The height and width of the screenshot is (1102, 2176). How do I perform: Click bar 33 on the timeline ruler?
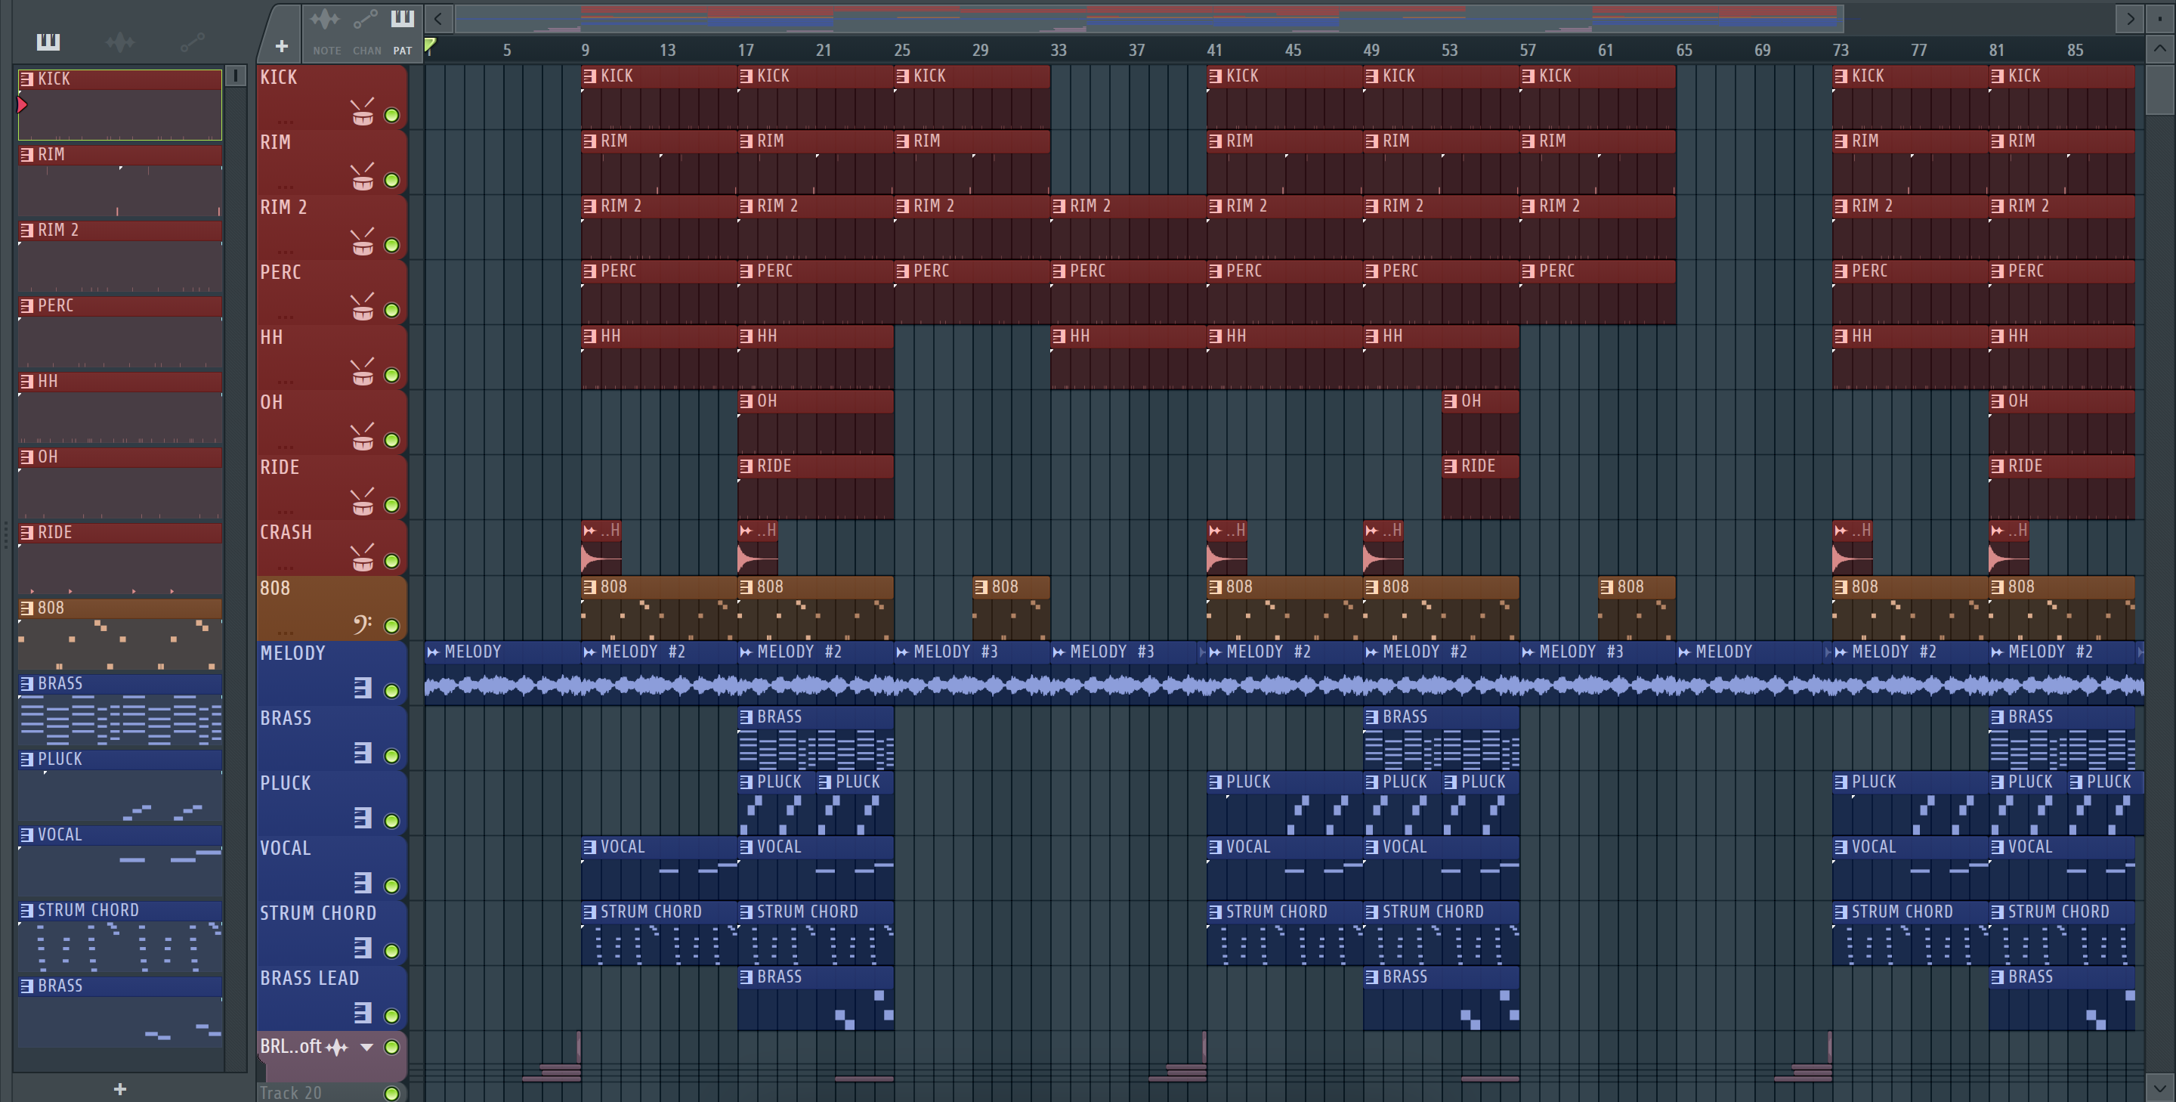click(x=1058, y=50)
